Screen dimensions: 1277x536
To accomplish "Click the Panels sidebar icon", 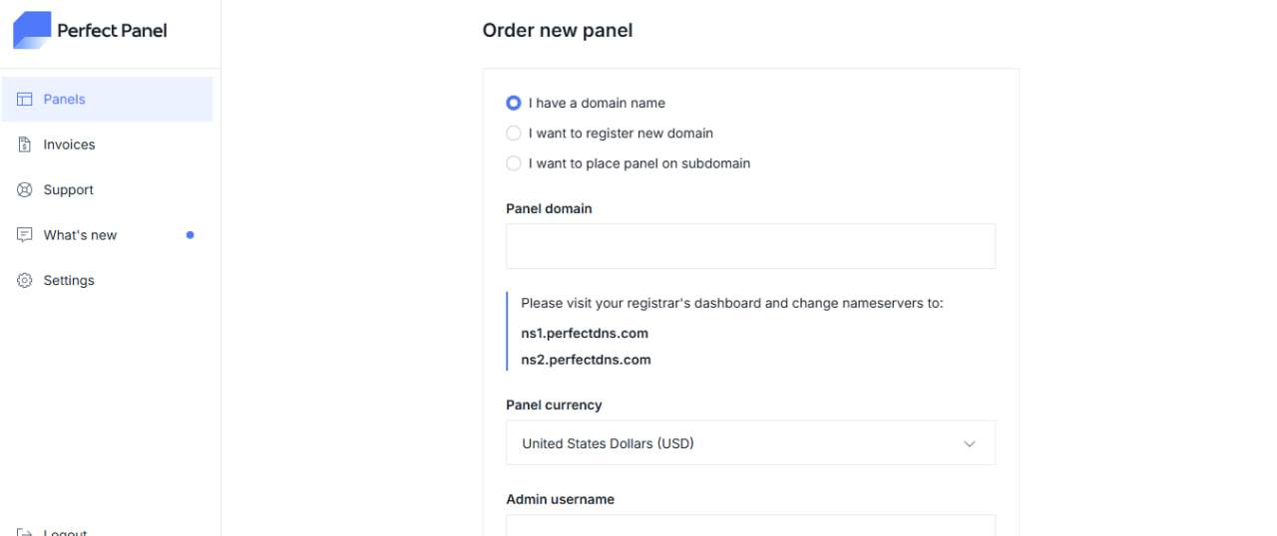I will click(x=25, y=100).
